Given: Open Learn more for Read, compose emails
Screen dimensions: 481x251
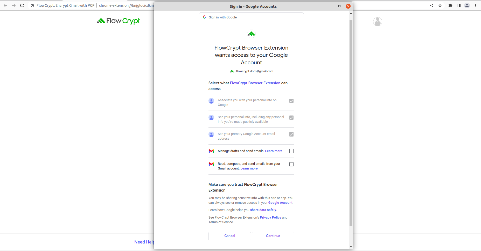Looking at the screenshot, I should point(249,168).
